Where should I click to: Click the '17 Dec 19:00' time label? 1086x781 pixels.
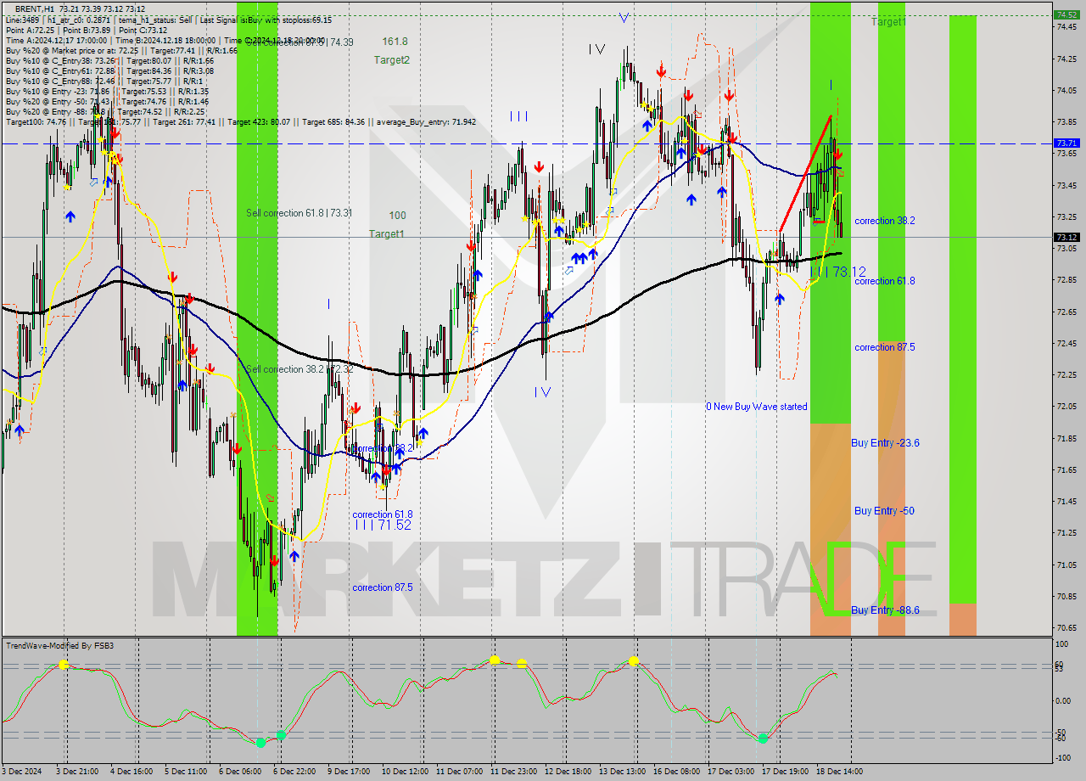[785, 772]
